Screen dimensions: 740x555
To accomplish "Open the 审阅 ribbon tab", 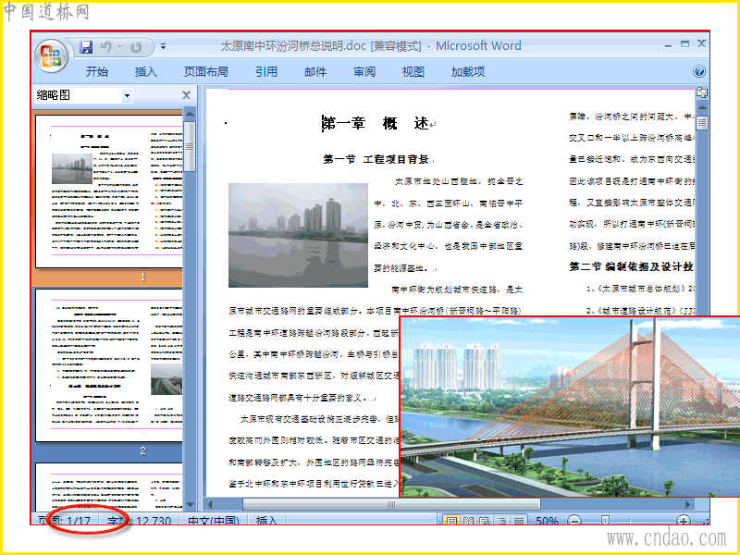I will pos(364,72).
